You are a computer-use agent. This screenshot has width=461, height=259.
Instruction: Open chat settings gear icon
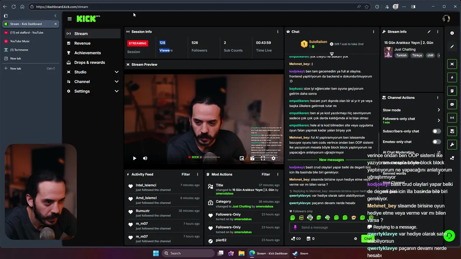click(x=355, y=238)
